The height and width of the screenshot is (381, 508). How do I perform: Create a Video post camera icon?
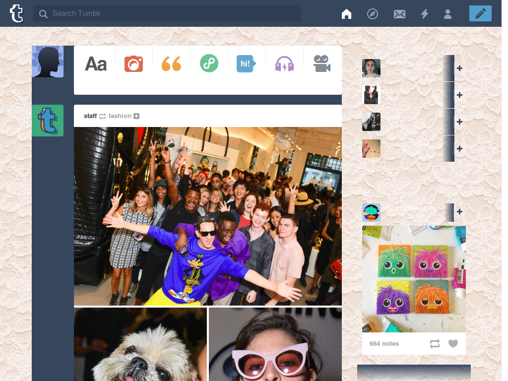[x=322, y=63]
